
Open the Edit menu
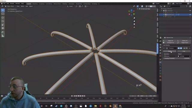pyautogui.click(x=8, y=4)
